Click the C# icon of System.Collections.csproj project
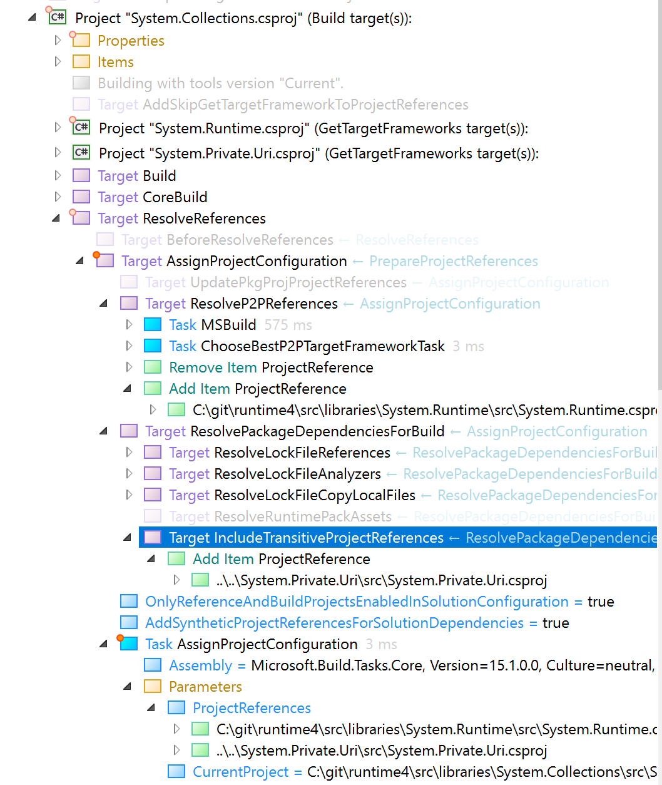This screenshot has width=662, height=785. tap(58, 18)
